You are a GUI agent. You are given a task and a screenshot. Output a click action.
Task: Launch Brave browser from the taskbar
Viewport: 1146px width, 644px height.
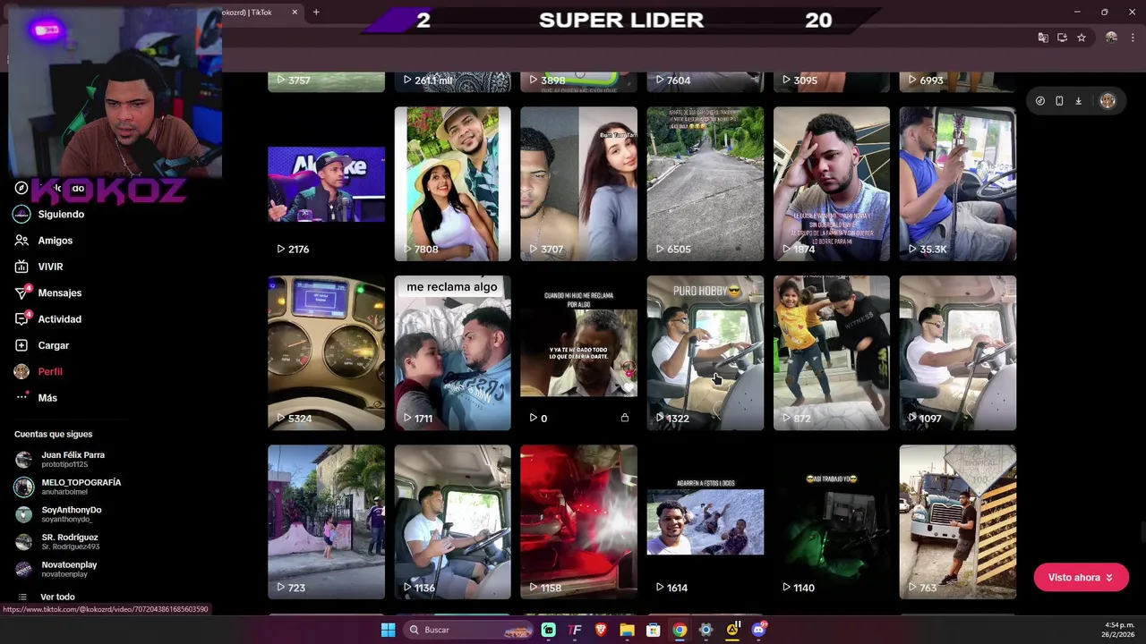pyautogui.click(x=601, y=630)
